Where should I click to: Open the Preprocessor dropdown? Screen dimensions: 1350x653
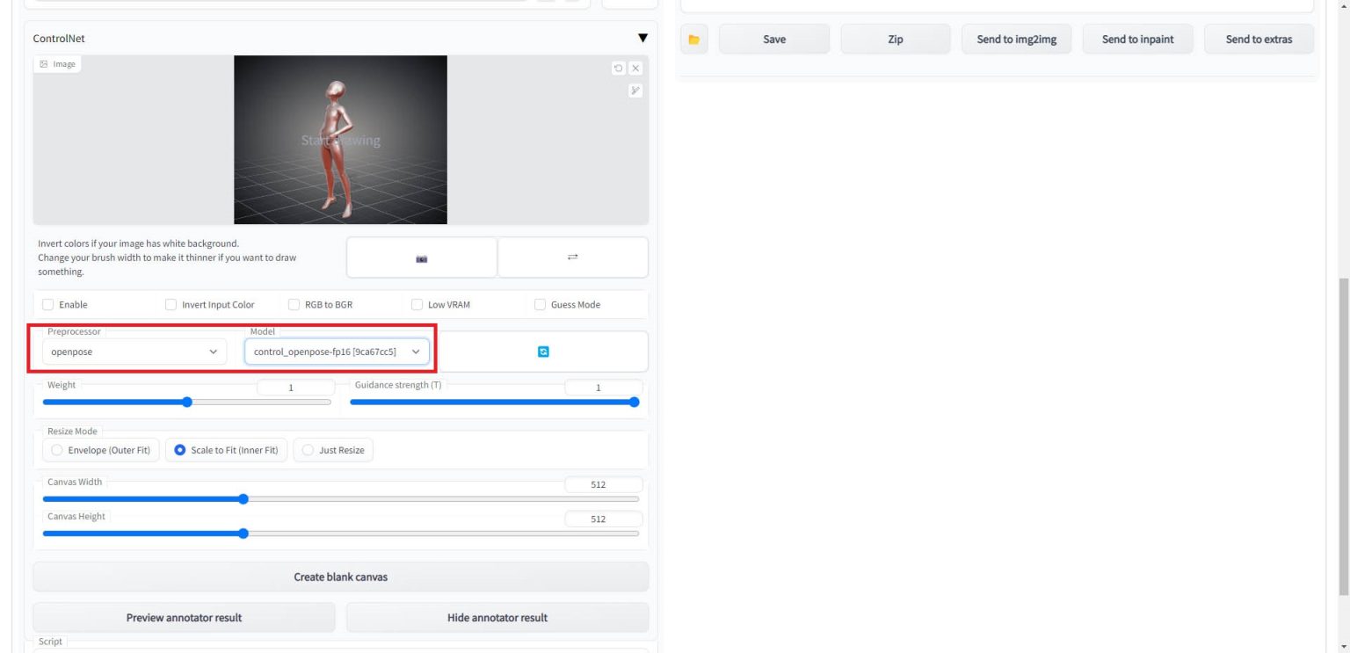pos(134,352)
